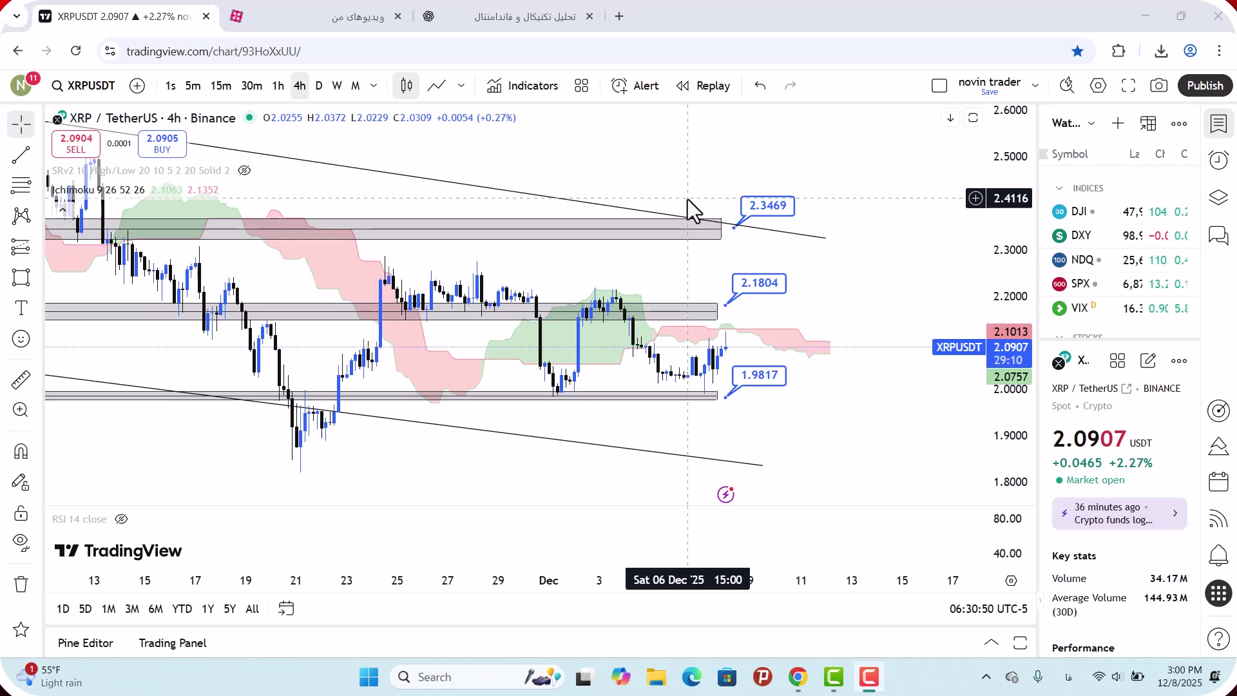Start bar Replay mode

tap(703, 86)
